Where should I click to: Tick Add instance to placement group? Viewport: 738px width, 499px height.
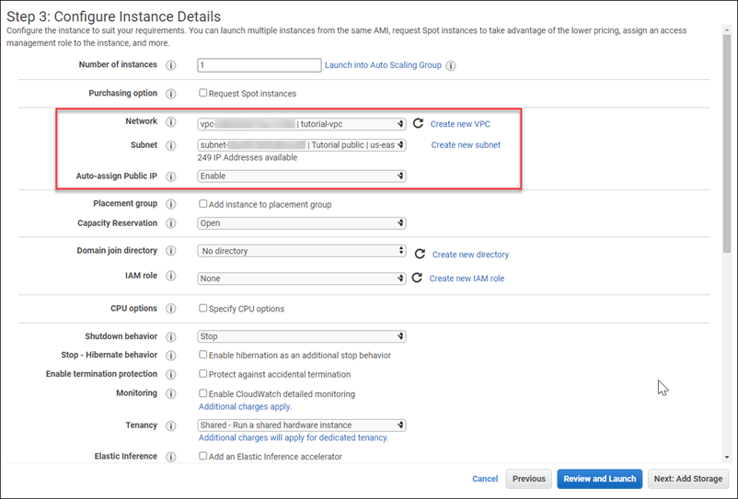pos(203,204)
